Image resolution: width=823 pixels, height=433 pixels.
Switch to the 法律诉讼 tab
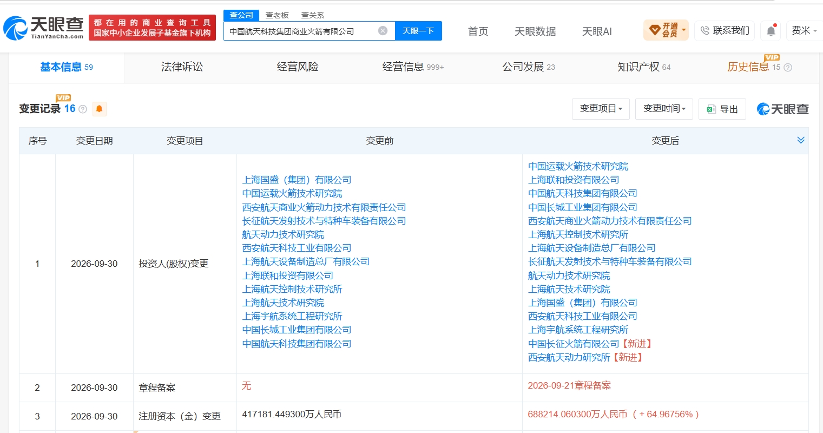182,67
